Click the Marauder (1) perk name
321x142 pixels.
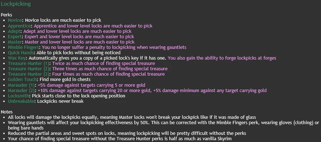point(21,85)
